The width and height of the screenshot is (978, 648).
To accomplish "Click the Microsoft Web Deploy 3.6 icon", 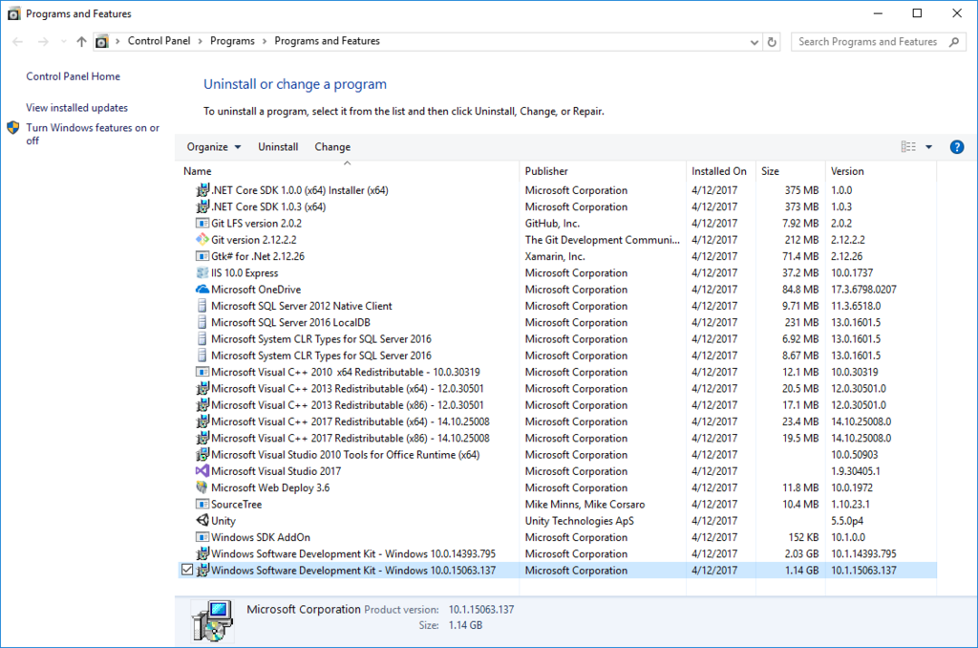I will tap(202, 487).
